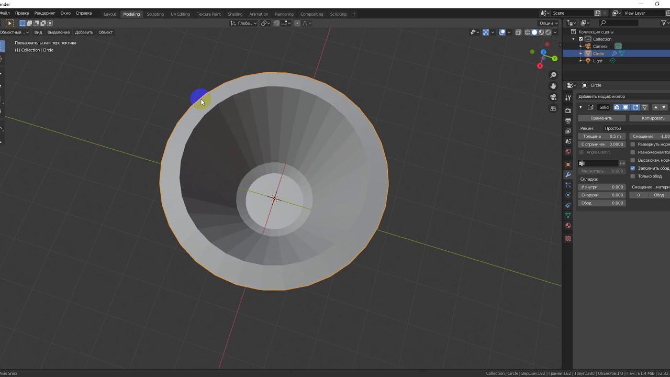This screenshot has width=670, height=377.
Task: Click the 'Толщина' 0.5 m value slider
Action: (x=602, y=136)
